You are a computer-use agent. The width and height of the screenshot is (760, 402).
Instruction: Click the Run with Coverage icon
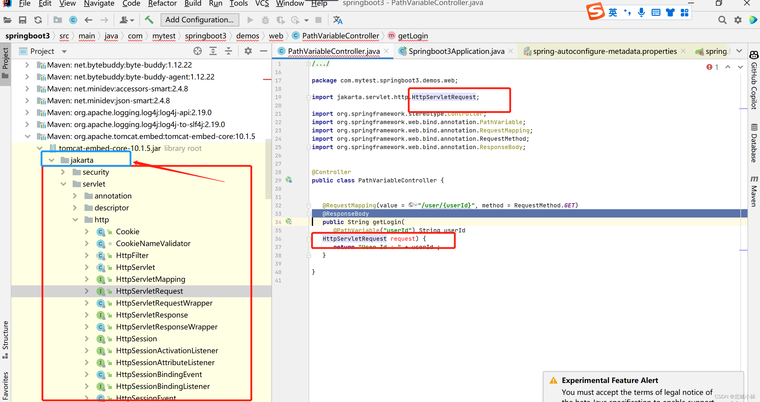point(281,20)
